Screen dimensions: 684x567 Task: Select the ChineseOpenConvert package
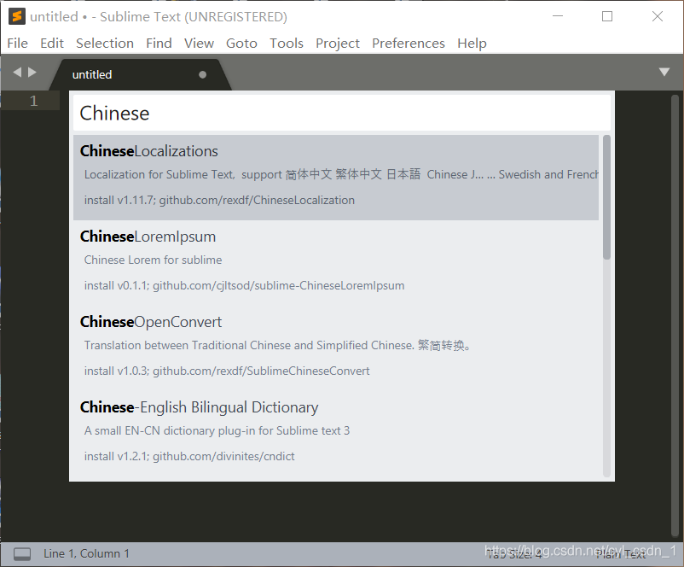[336, 348]
